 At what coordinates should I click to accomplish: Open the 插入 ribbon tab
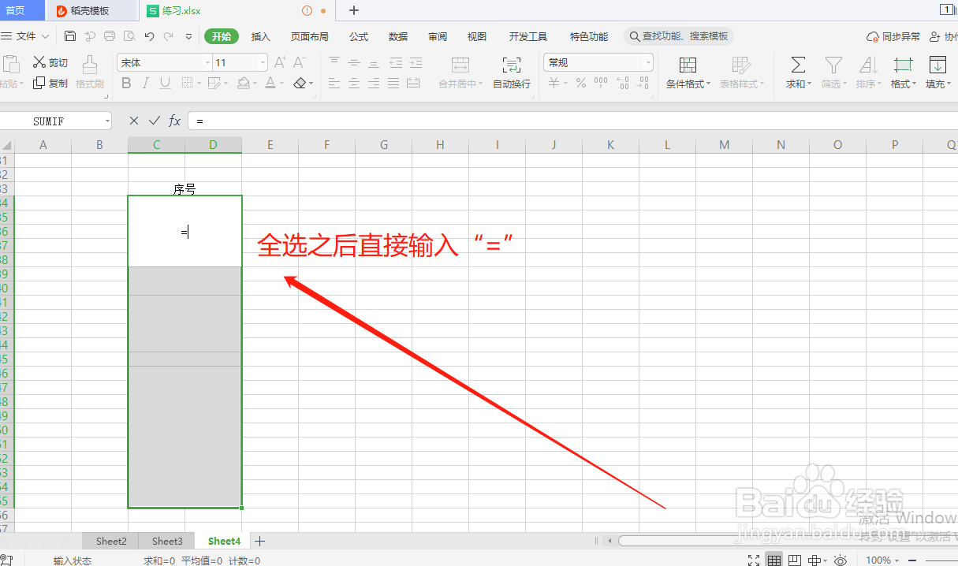260,36
